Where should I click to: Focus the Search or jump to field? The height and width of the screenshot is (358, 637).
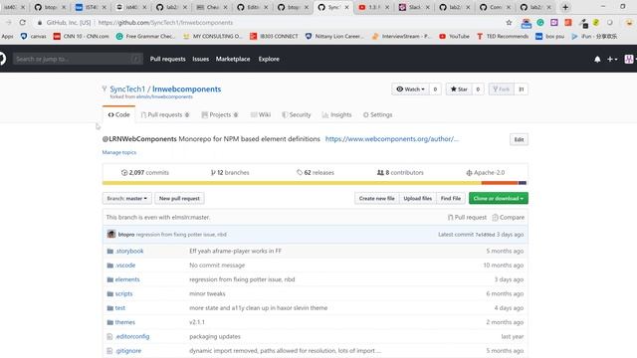point(78,60)
